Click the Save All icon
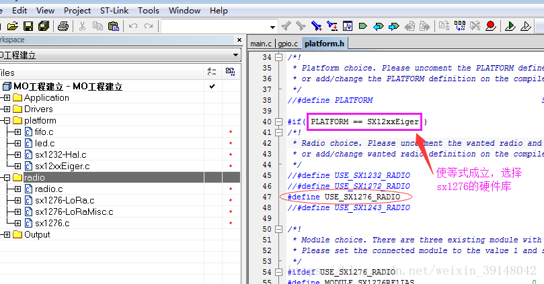The height and width of the screenshot is (284, 544). click(44, 26)
